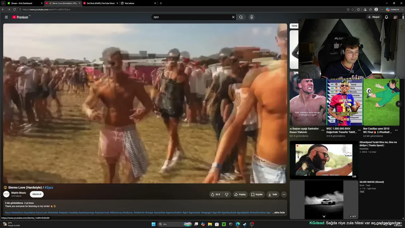Click the video player to pause playback
Viewport: 405px width, 228px height.
coord(145,103)
